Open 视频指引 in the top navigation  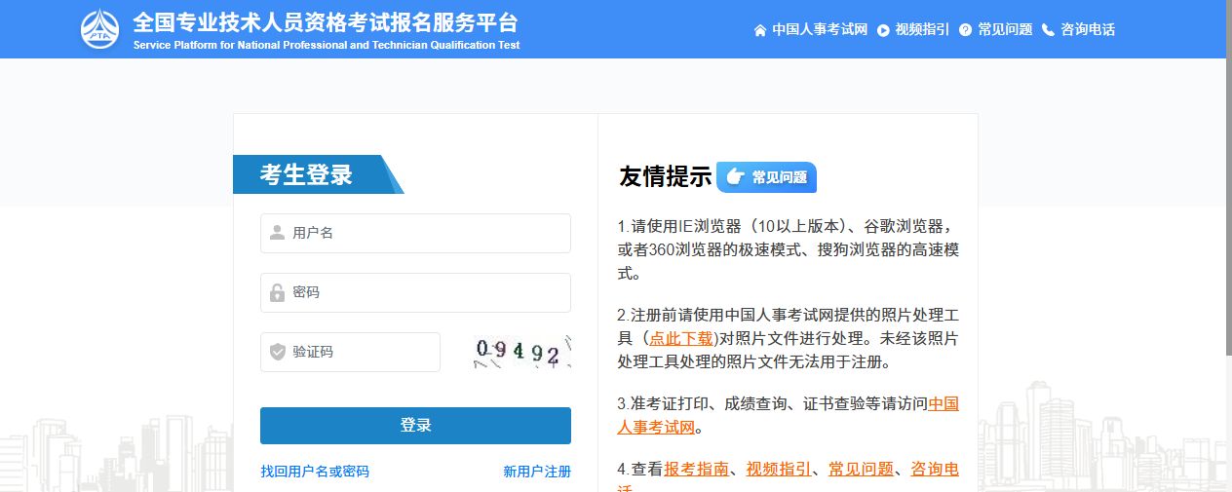[x=922, y=30]
